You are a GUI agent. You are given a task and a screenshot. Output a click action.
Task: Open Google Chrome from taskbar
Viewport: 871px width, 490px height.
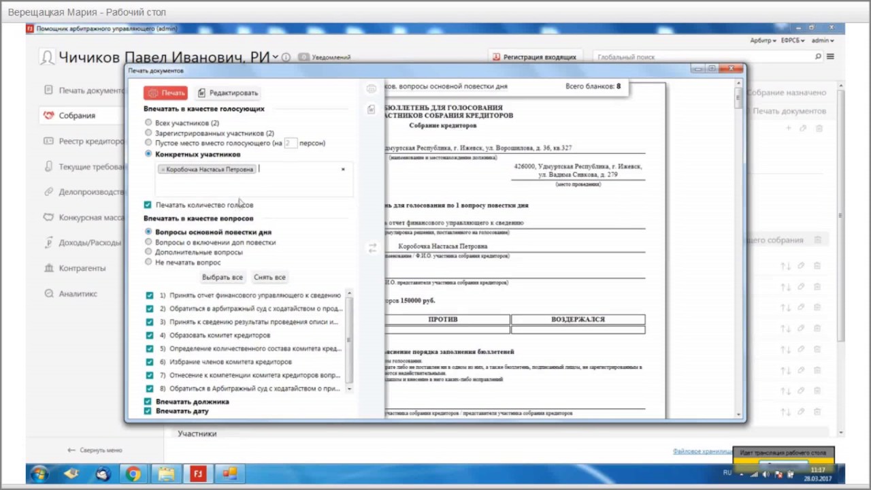tap(133, 474)
